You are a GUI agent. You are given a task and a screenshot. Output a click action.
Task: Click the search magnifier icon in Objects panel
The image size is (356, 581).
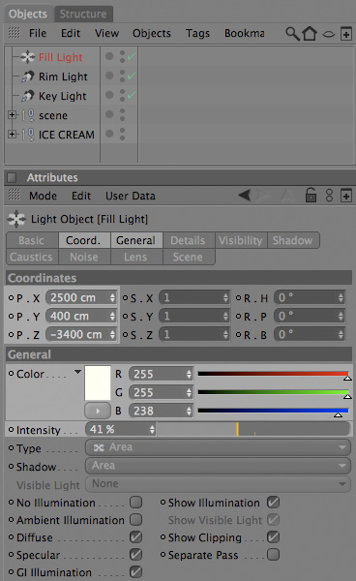coord(292,33)
